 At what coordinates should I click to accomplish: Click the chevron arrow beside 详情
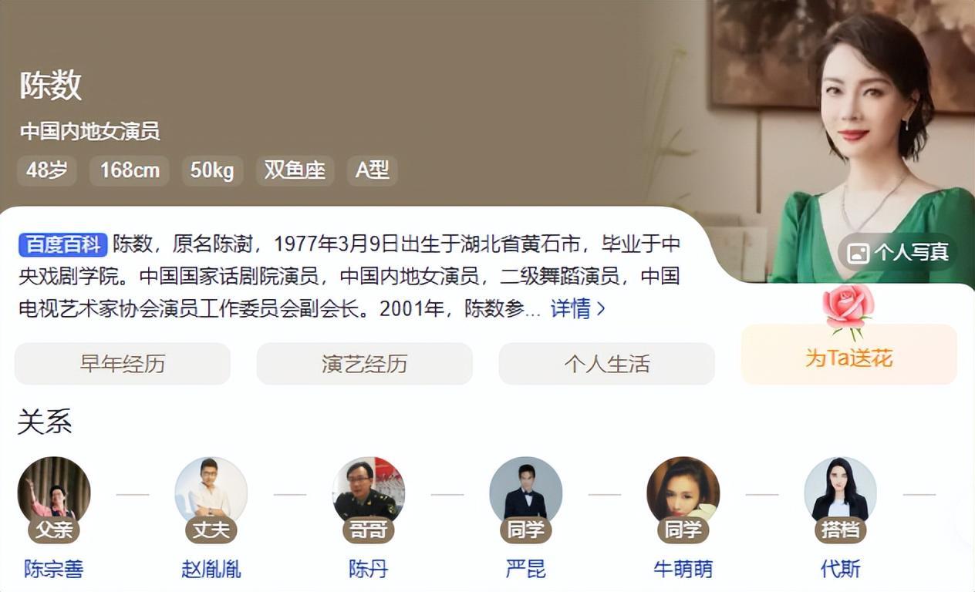602,310
